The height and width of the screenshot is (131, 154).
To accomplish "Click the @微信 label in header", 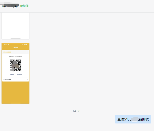I will pyautogui.click(x=24, y=6).
